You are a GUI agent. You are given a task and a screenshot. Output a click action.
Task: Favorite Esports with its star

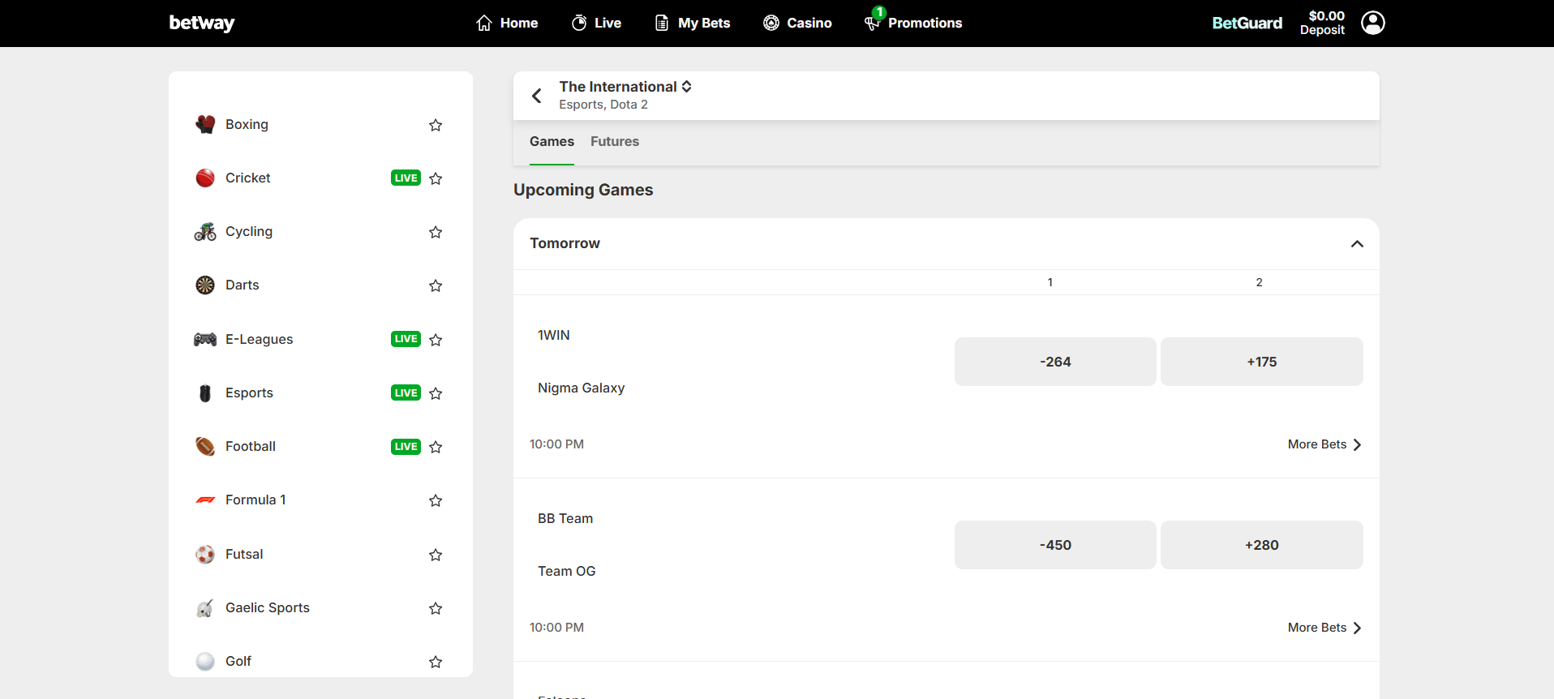pyautogui.click(x=436, y=393)
